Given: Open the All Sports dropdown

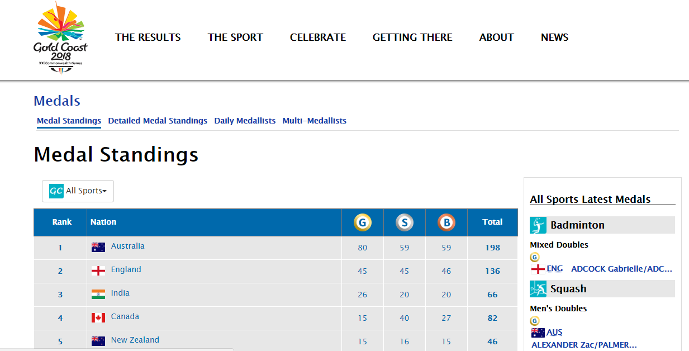Looking at the screenshot, I should (78, 191).
